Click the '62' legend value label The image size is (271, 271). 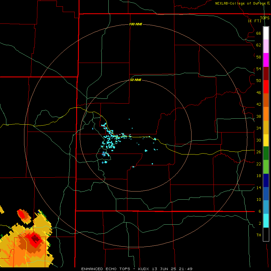click(259, 45)
